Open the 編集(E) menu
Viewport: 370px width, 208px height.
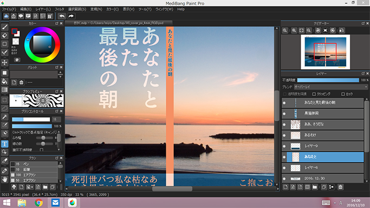click(x=25, y=9)
